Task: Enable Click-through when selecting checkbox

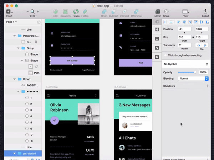Action: coord(165,55)
